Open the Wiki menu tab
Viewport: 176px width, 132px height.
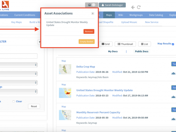pos(120,15)
